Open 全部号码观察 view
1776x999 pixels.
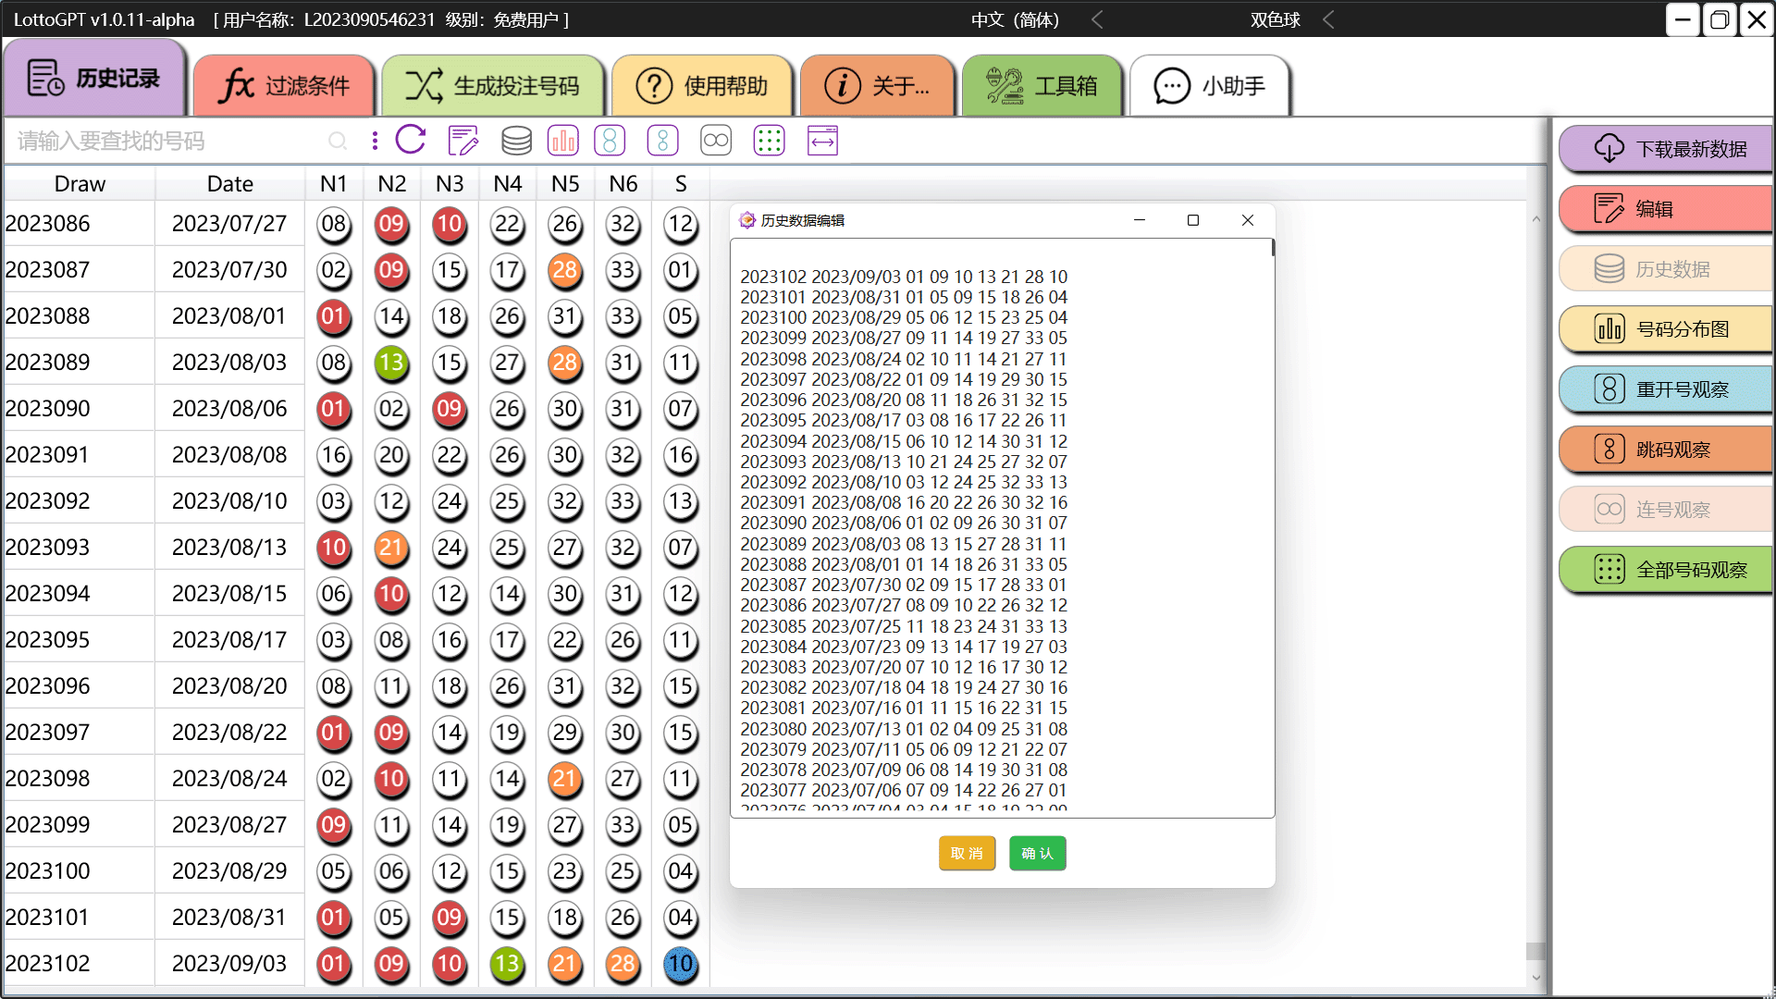(x=1666, y=570)
